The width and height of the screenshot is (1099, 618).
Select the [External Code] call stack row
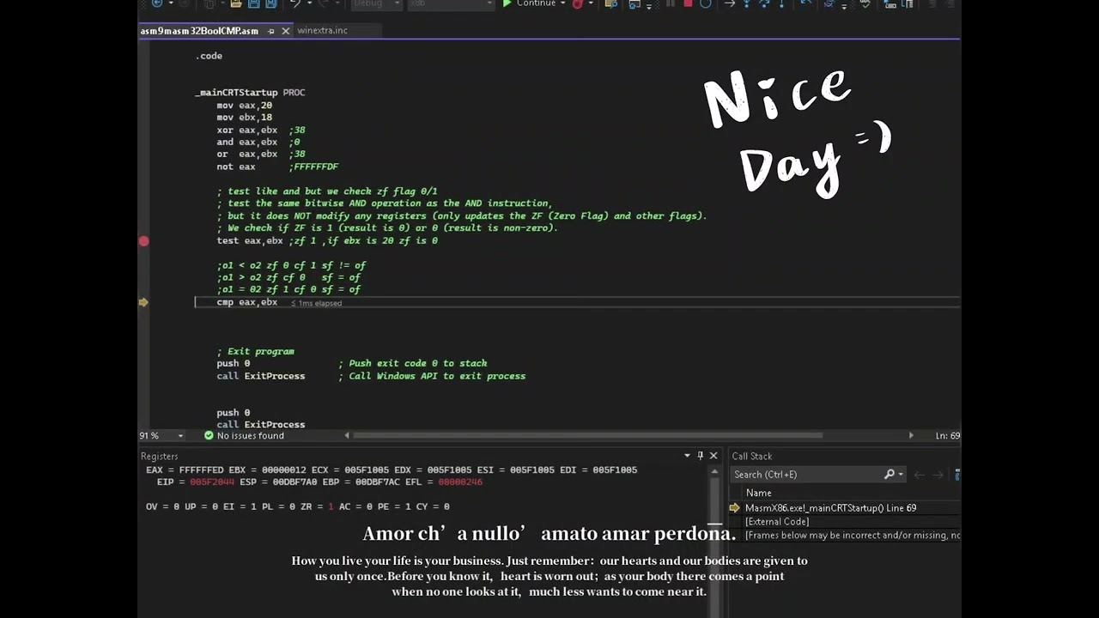coord(777,522)
